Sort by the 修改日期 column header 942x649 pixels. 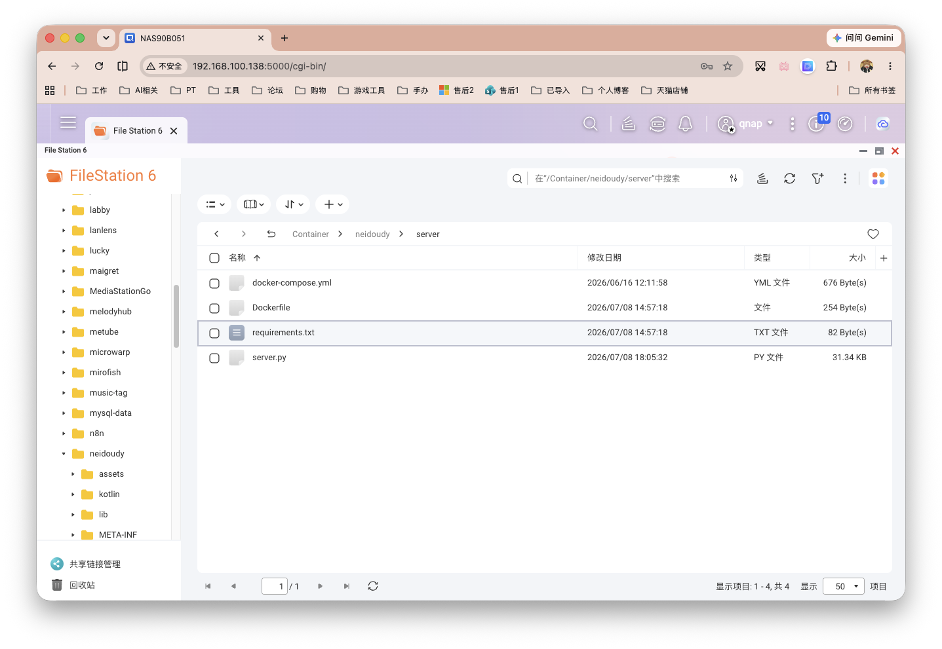click(x=604, y=258)
